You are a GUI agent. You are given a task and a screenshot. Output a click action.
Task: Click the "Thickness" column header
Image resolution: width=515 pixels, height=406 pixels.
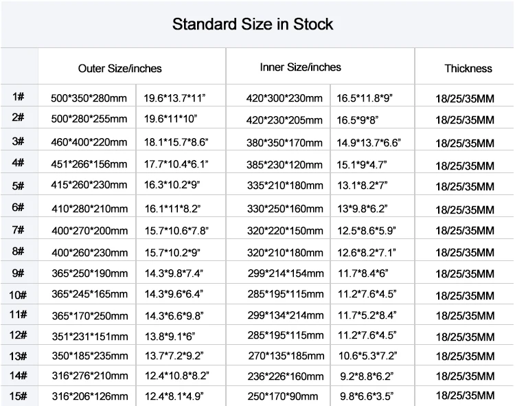(x=468, y=68)
